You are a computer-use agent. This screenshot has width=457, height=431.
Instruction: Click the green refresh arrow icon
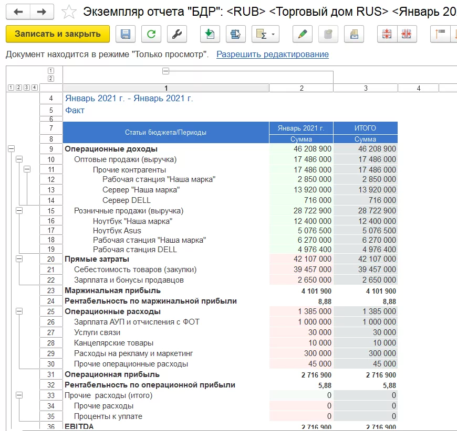click(151, 34)
